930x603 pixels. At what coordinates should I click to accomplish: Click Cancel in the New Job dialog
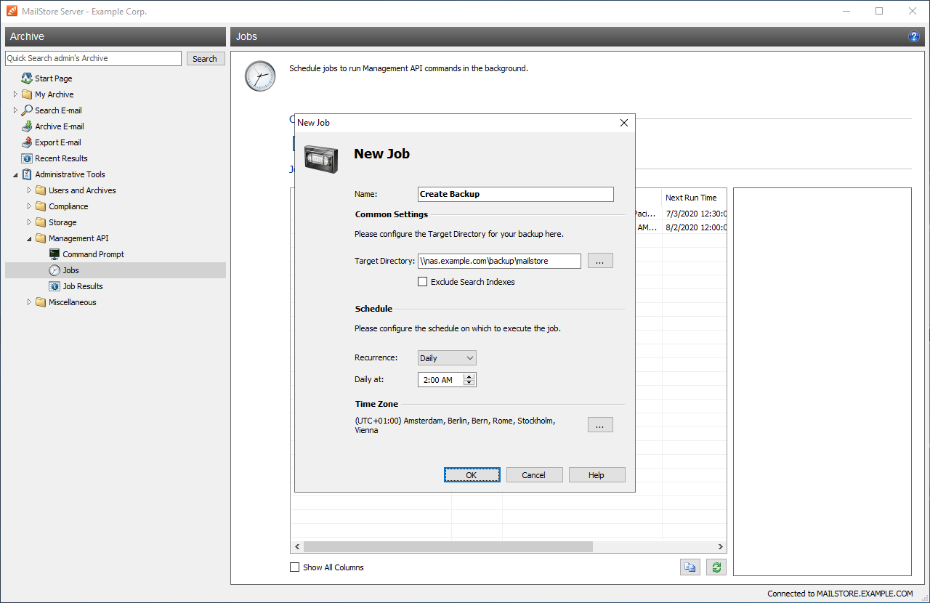(534, 475)
